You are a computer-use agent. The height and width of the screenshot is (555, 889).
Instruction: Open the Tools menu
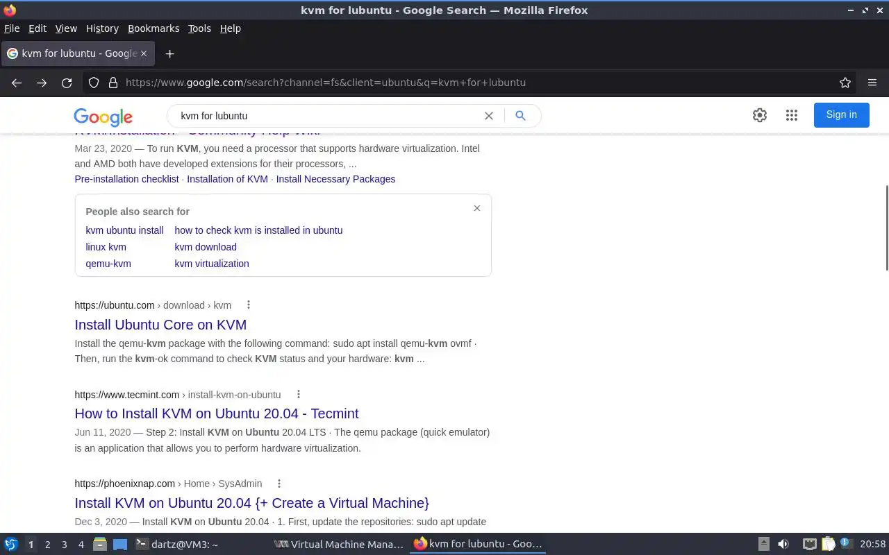[199, 28]
